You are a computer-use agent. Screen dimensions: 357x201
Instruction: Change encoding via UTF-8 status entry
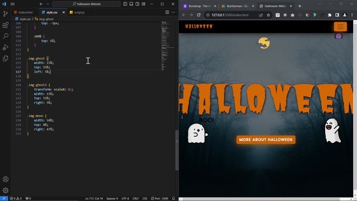pos(125,199)
